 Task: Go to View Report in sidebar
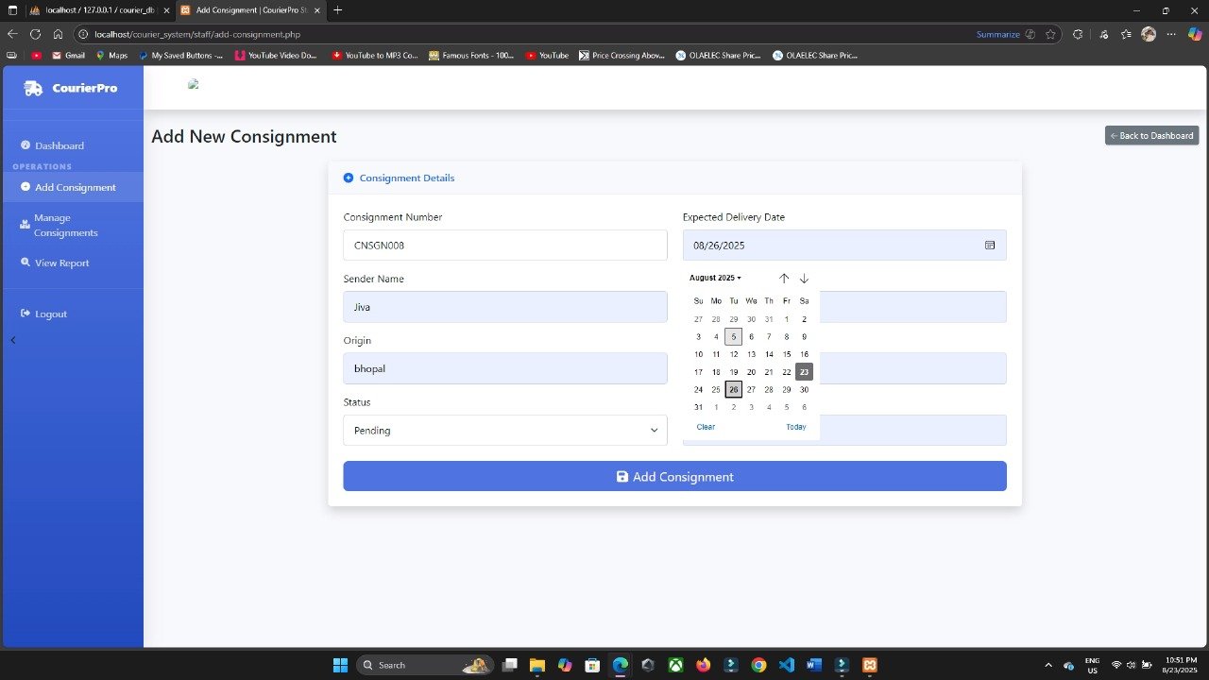click(x=61, y=263)
